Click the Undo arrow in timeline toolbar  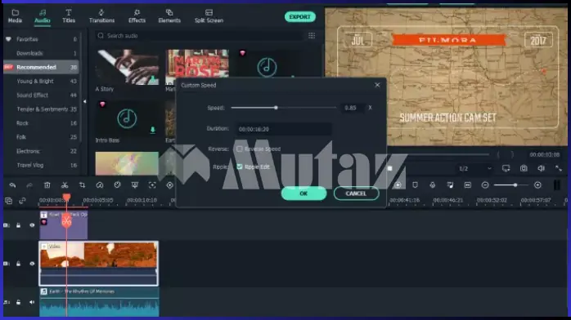pyautogui.click(x=12, y=185)
